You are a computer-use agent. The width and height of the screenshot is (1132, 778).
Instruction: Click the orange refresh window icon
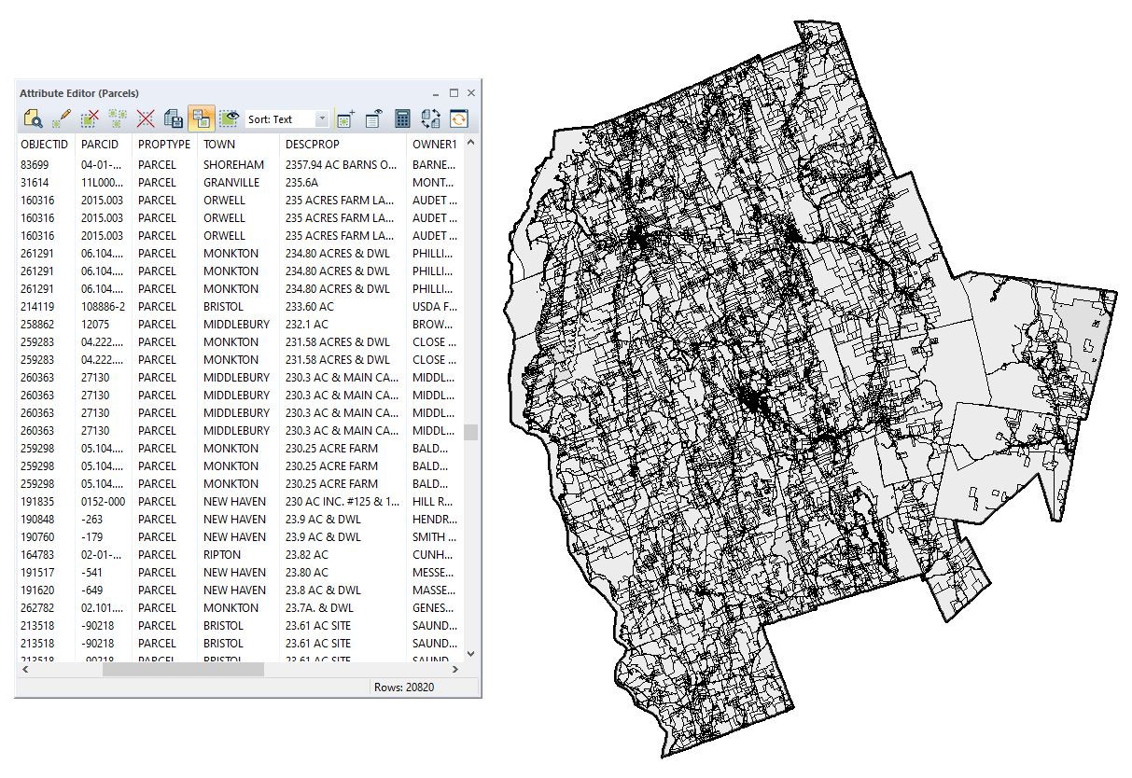click(x=458, y=118)
